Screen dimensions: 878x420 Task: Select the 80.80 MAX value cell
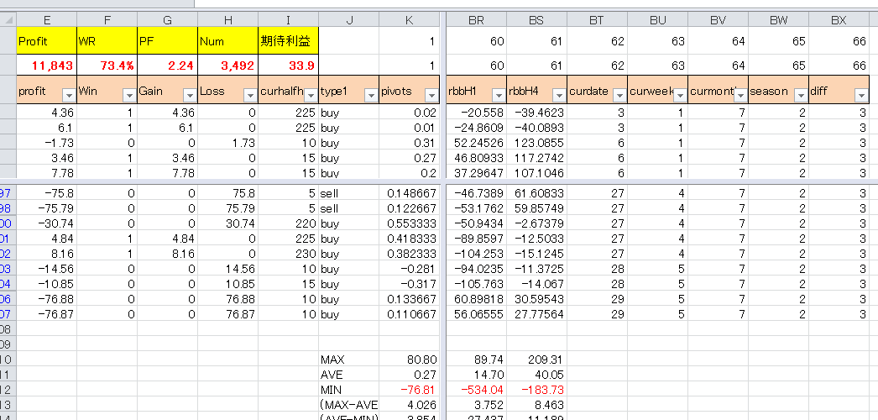[410, 360]
